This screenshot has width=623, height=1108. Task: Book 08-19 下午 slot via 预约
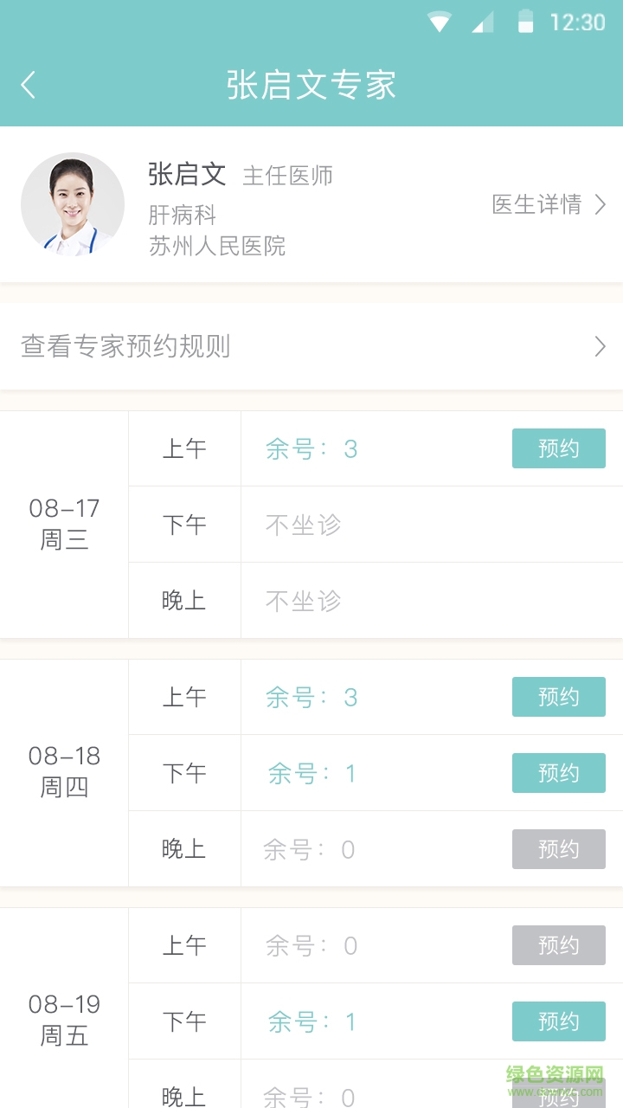click(x=558, y=1021)
